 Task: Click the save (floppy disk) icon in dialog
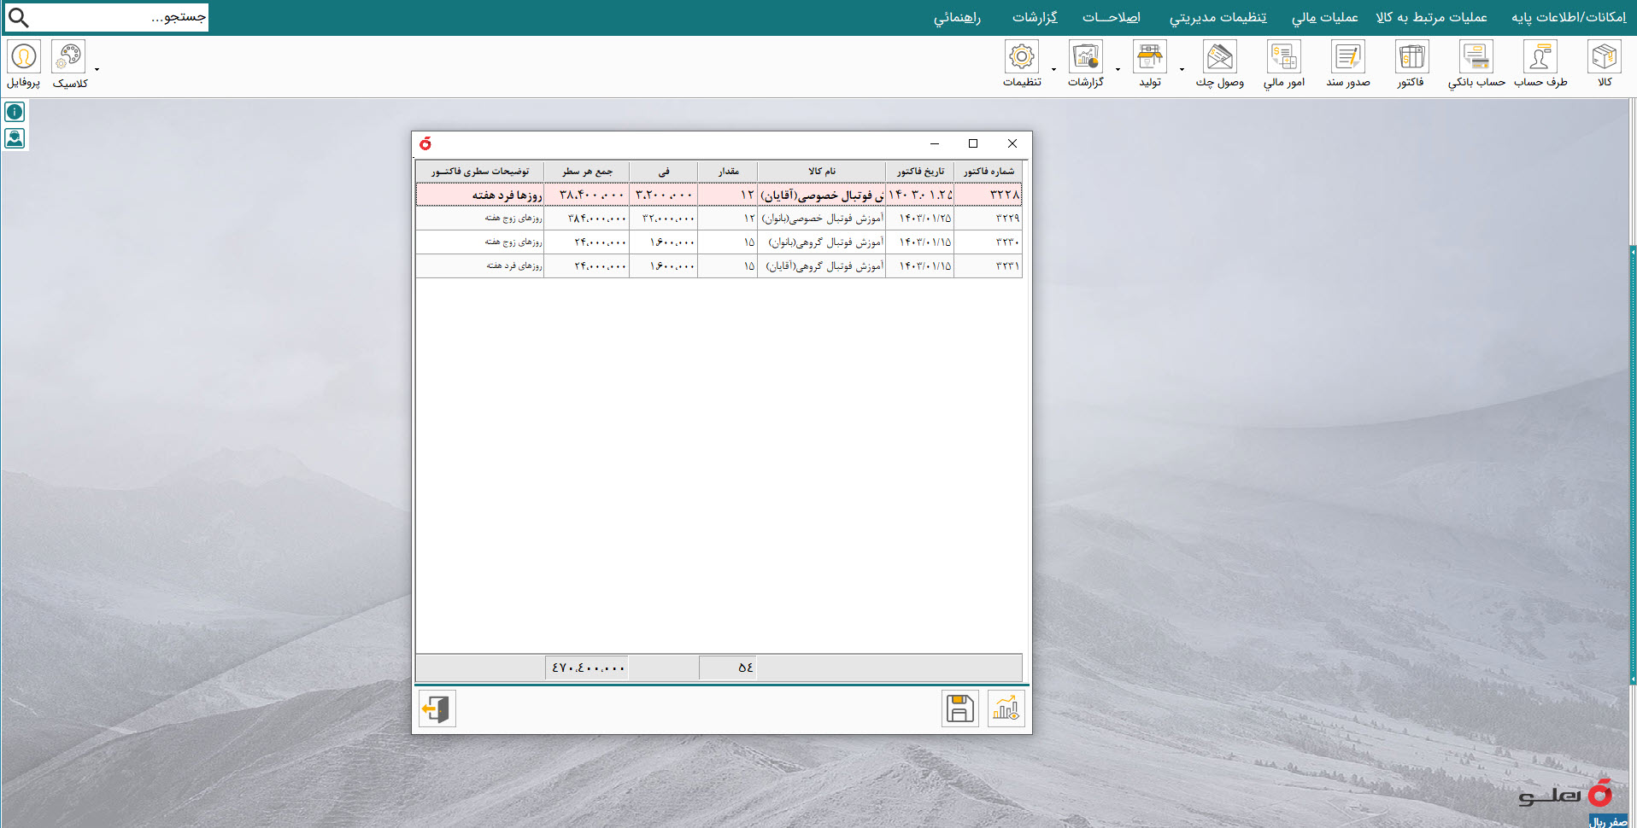point(959,708)
